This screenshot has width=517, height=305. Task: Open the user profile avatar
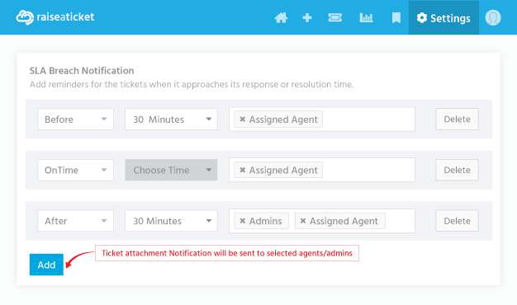(493, 17)
